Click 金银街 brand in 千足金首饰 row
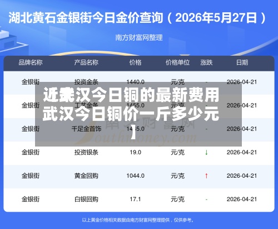The image size is (278, 229). pyautogui.click(x=31, y=129)
